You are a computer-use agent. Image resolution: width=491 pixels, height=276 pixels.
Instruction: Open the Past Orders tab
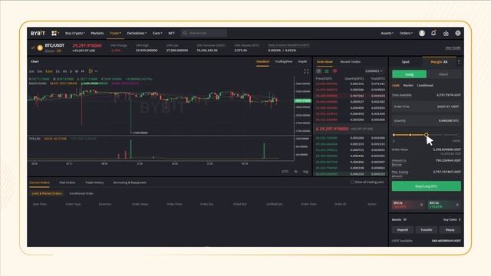[x=68, y=182]
